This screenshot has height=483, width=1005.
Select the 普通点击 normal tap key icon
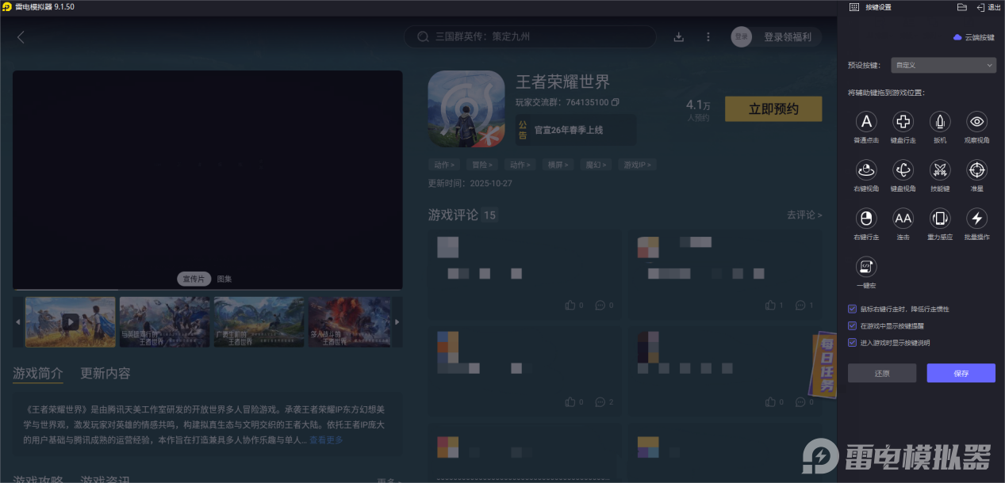click(x=865, y=124)
